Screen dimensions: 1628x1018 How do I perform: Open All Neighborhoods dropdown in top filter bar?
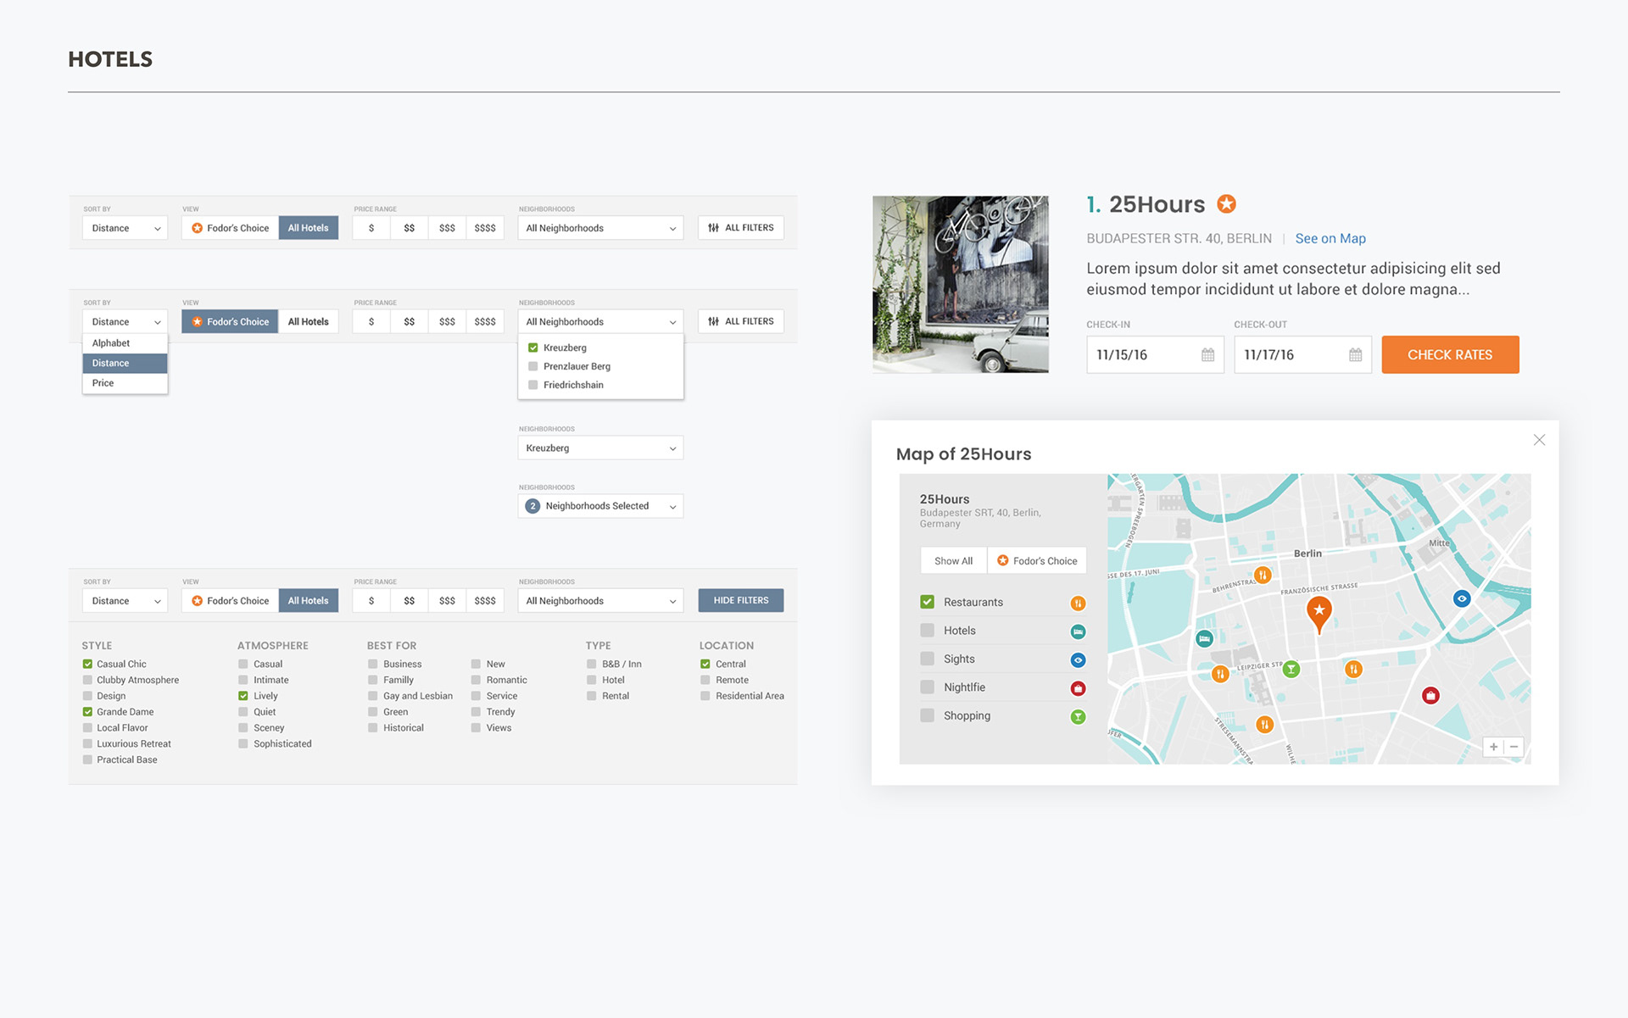tap(600, 228)
